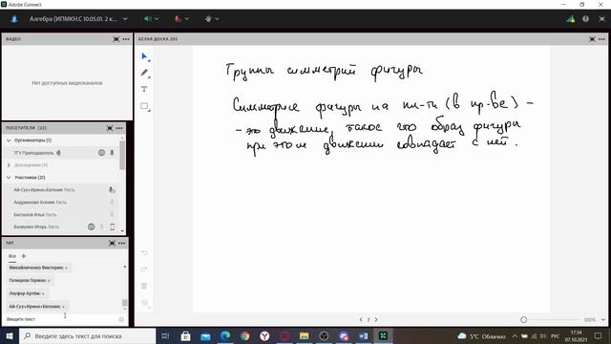Open chat pod options menu
The height and width of the screenshot is (344, 611).
tap(121, 243)
